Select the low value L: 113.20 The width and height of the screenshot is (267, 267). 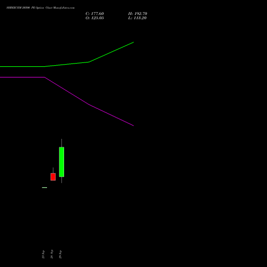[137, 18]
